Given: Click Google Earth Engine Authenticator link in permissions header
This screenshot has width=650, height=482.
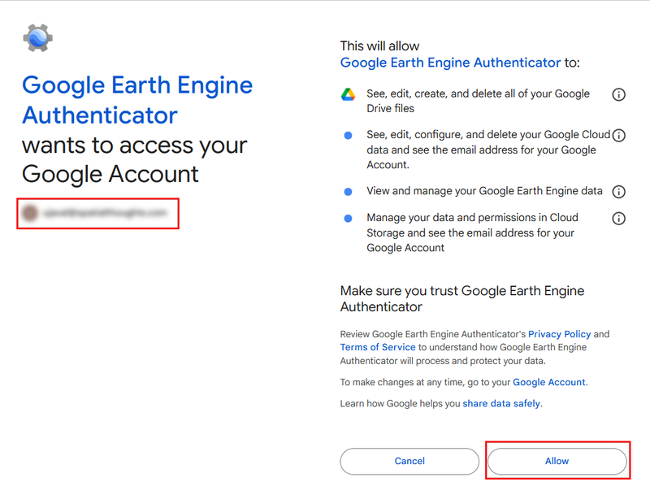Looking at the screenshot, I should (450, 63).
